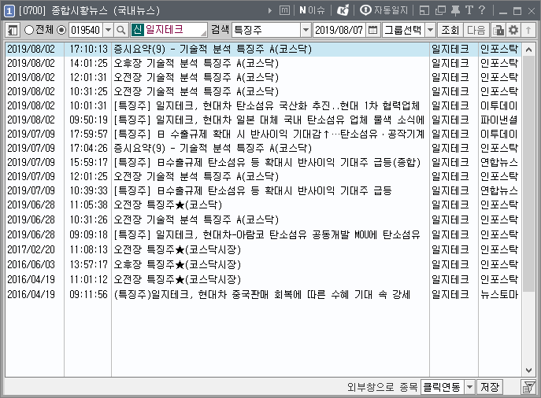Open help with the question mark icon
Screen dimensions: 541x398
[x=482, y=11]
